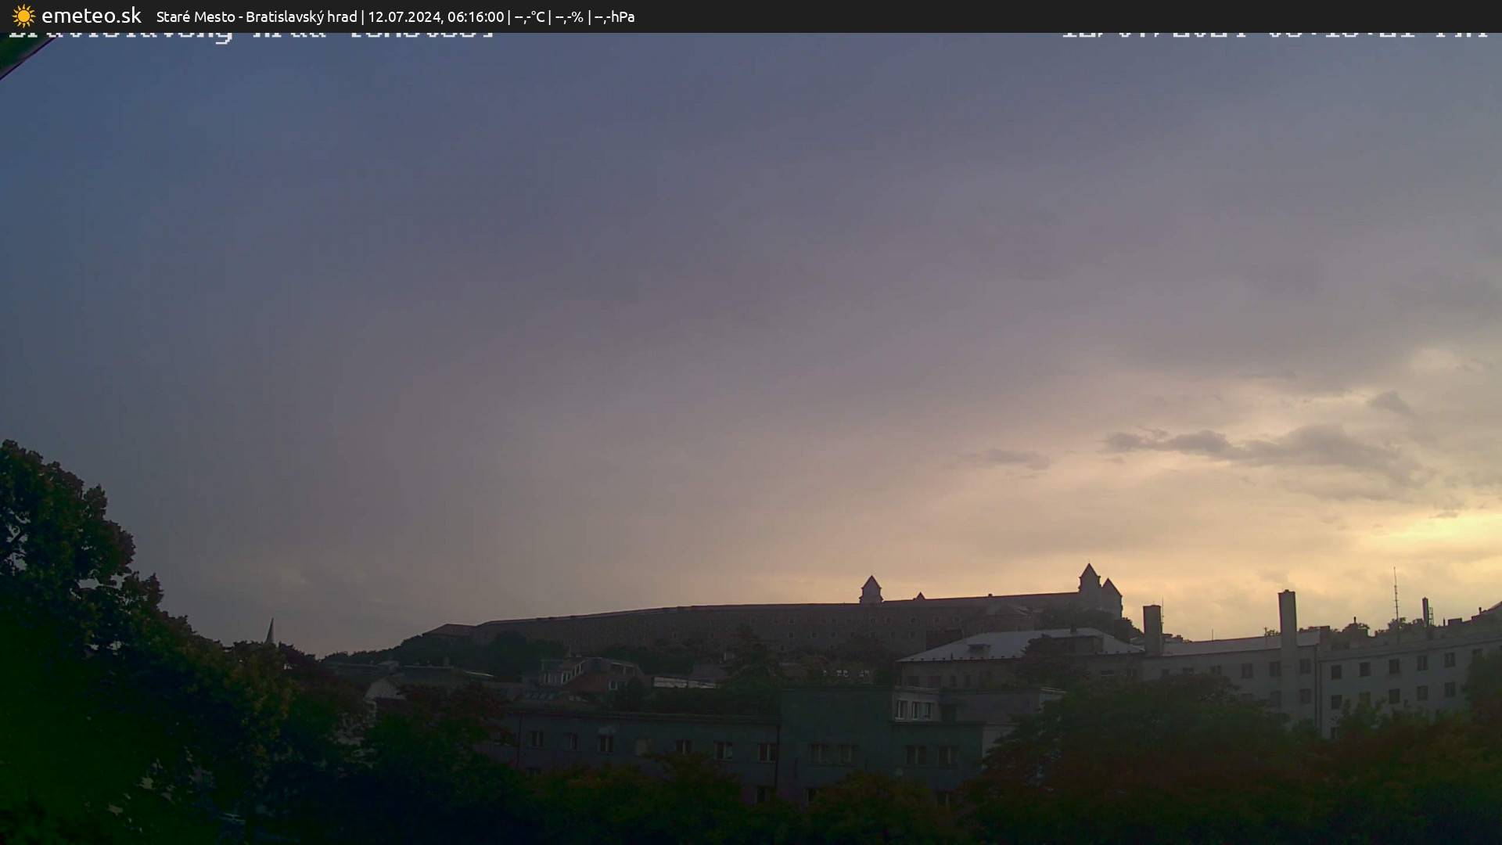Click the tallest right castle tower

coord(1089,579)
